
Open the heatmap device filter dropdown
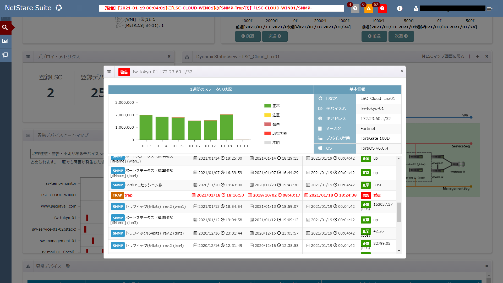click(67, 154)
